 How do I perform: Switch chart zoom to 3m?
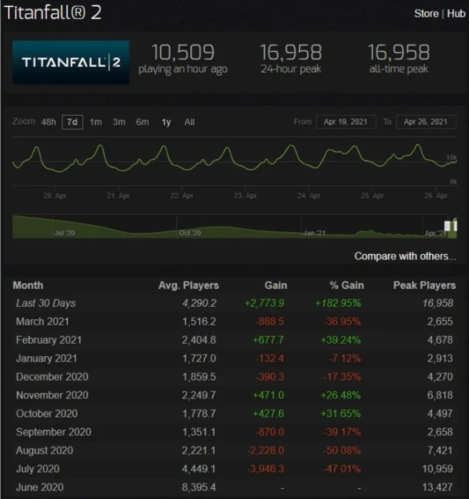click(119, 122)
